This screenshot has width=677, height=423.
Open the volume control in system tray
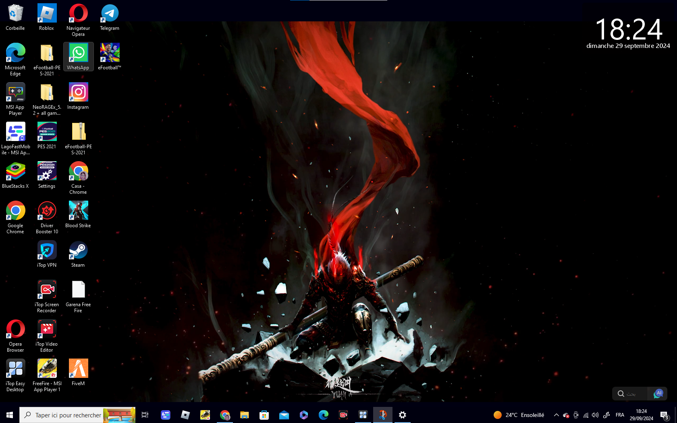pyautogui.click(x=595, y=415)
